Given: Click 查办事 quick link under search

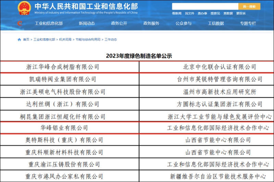Looking at the screenshot, I should click(x=202, y=13).
